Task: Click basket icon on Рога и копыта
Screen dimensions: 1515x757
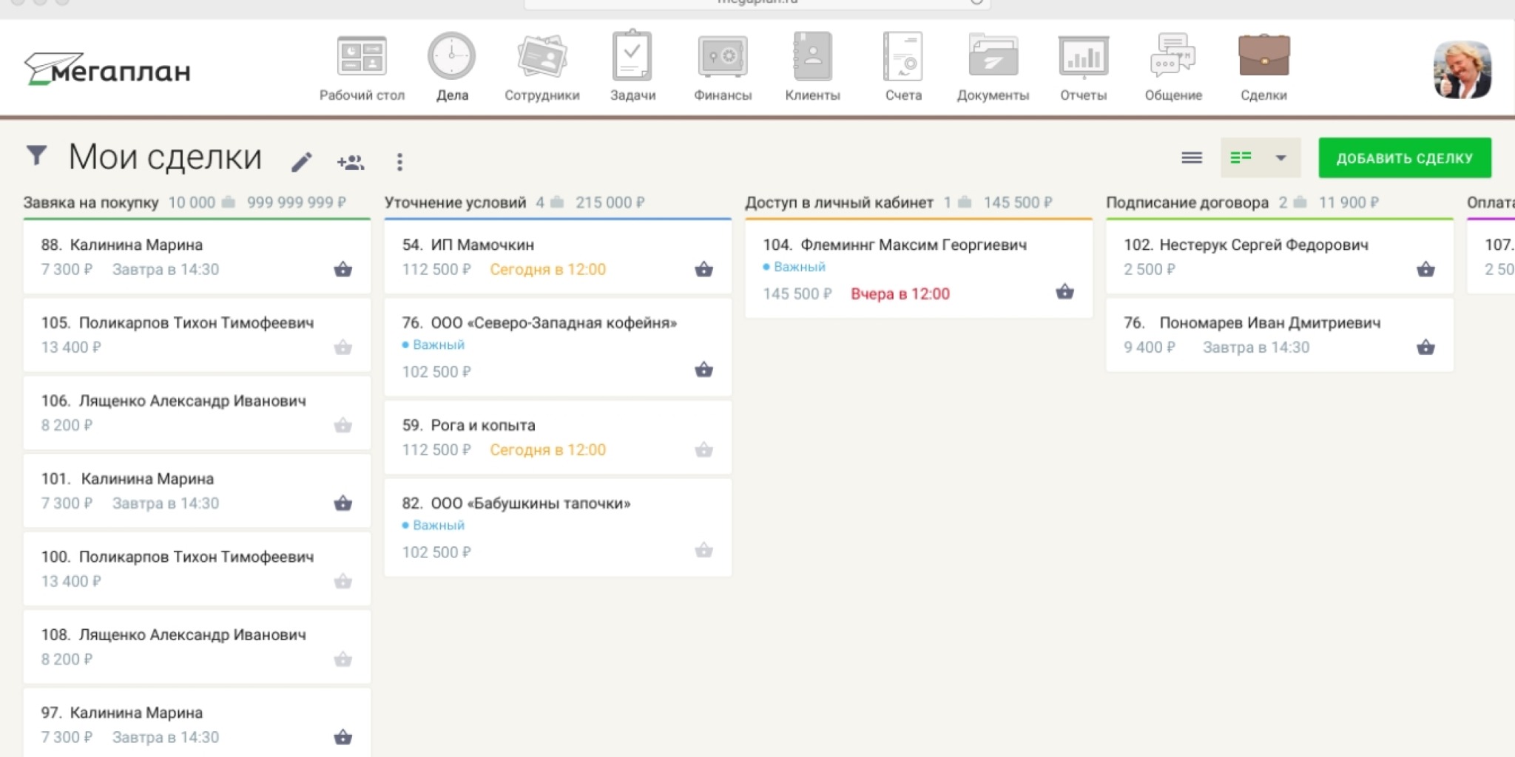Action: 703,449
